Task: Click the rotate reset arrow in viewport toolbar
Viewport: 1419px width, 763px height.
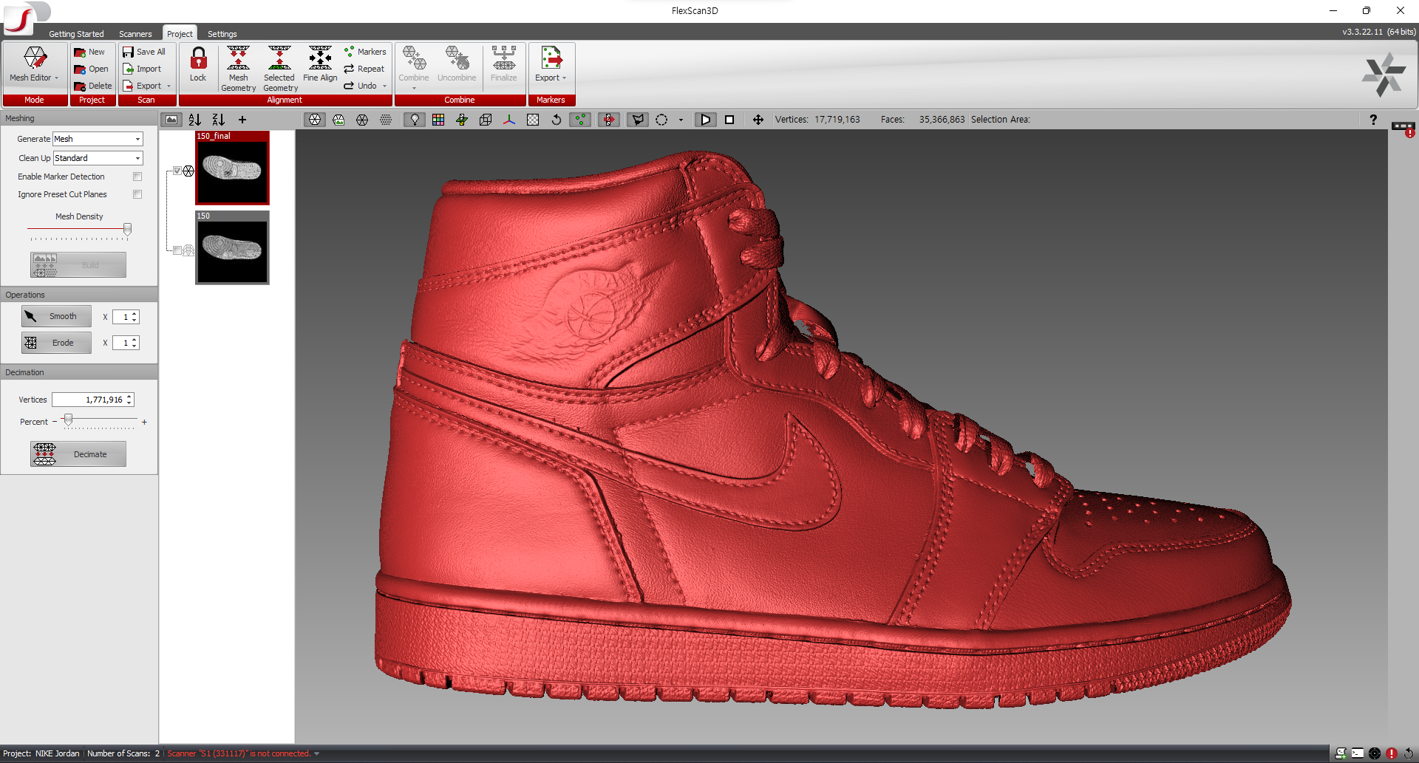Action: [x=557, y=120]
